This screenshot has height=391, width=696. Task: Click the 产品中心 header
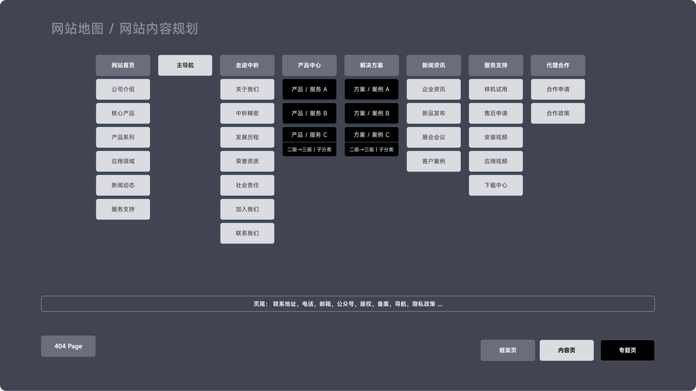309,65
